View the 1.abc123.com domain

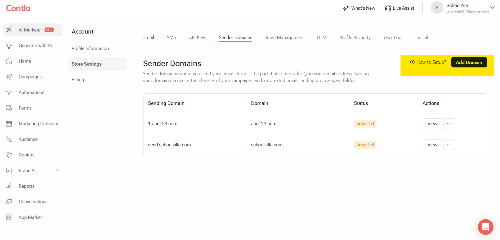tap(432, 124)
